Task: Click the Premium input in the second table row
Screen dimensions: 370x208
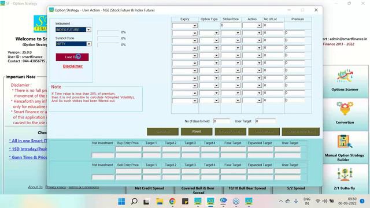Action: 295,33
